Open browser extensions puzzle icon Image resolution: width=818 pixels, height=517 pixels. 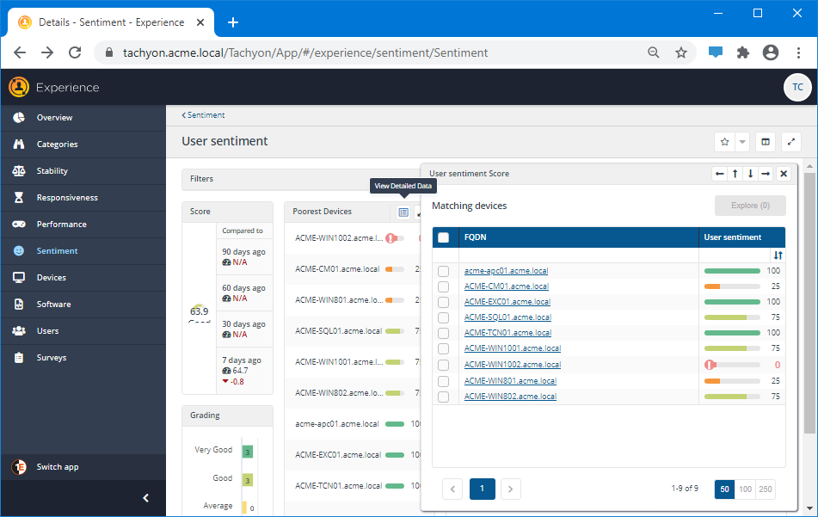tap(743, 52)
